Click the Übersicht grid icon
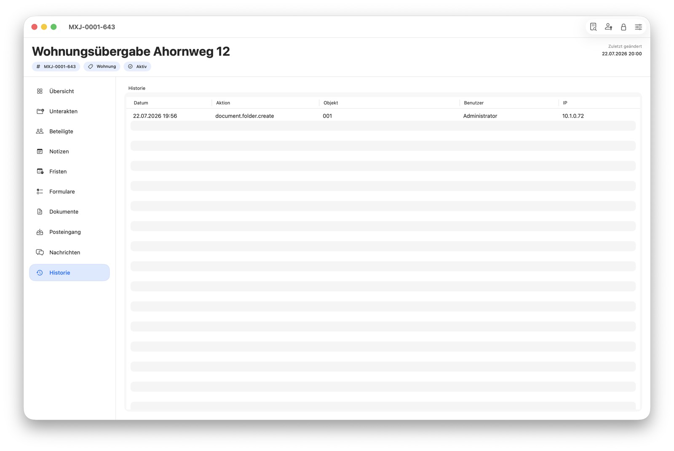 (x=40, y=91)
